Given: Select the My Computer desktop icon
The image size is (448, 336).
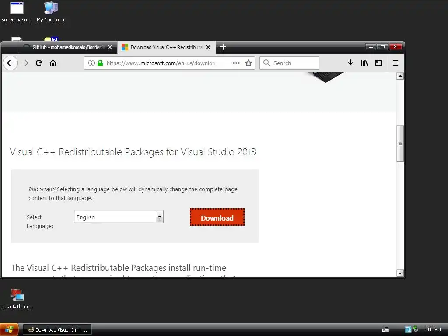Looking at the screenshot, I should click(x=51, y=12).
